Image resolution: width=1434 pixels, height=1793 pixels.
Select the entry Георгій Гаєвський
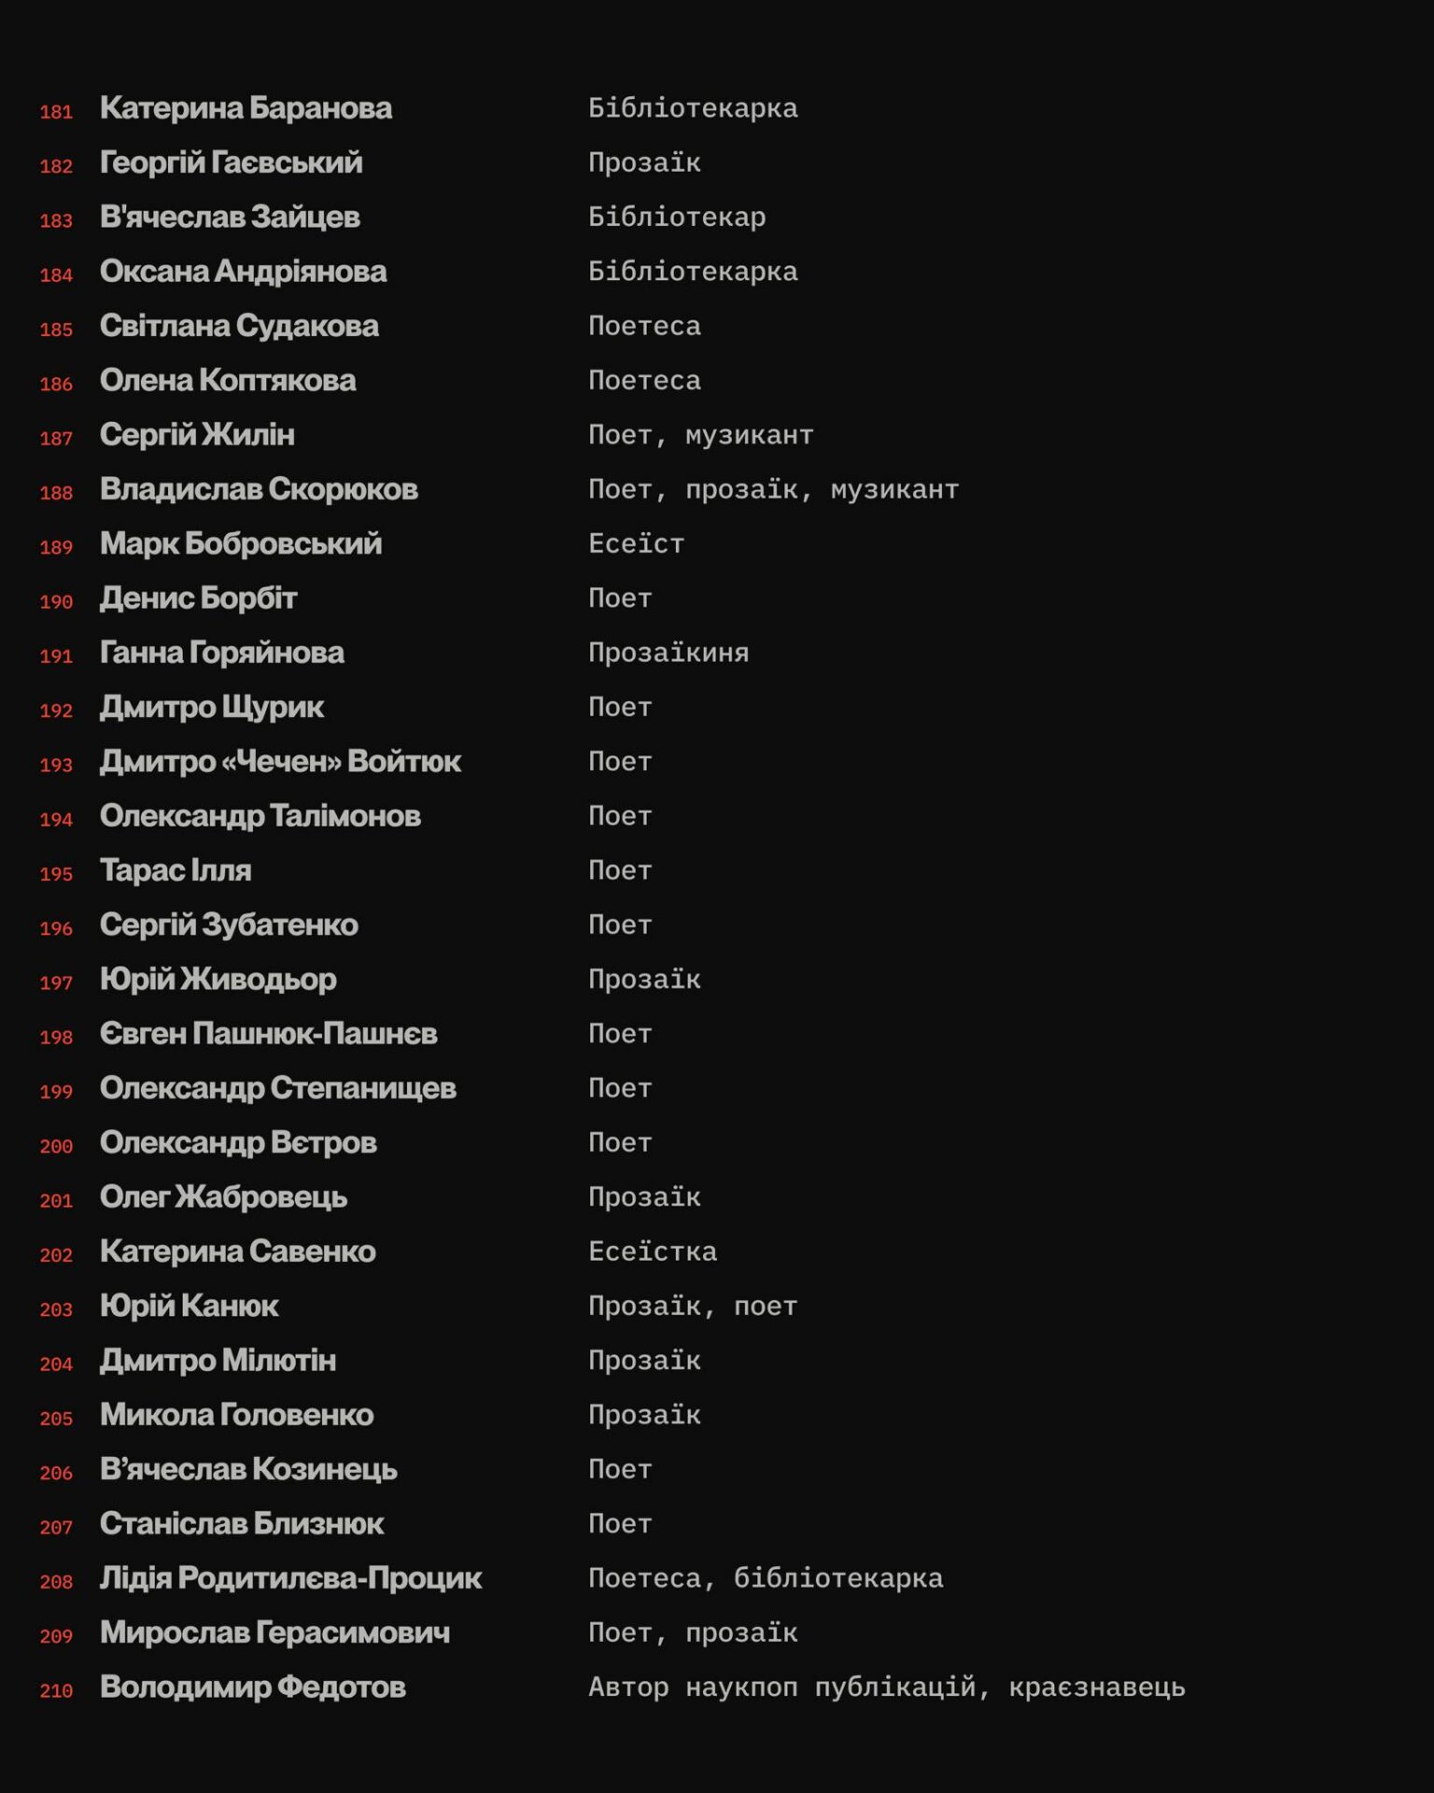[x=231, y=162]
